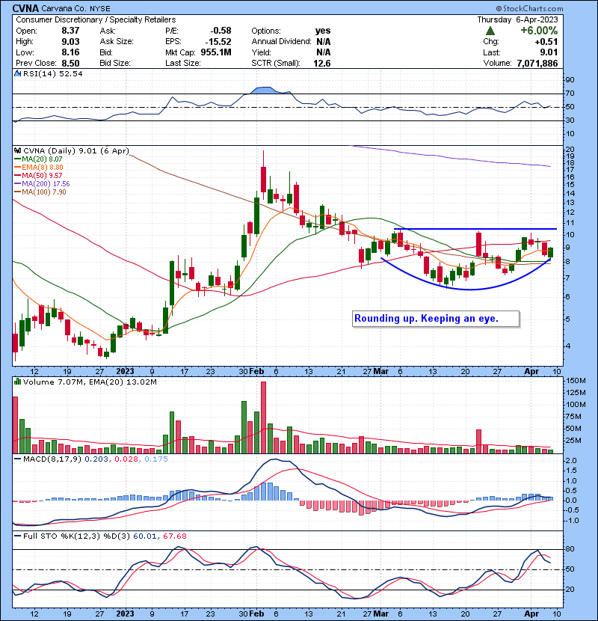This screenshot has height=621, width=598.
Task: Click the 'Rounding up. Keeping an eye.' annotation
Action: [436, 319]
